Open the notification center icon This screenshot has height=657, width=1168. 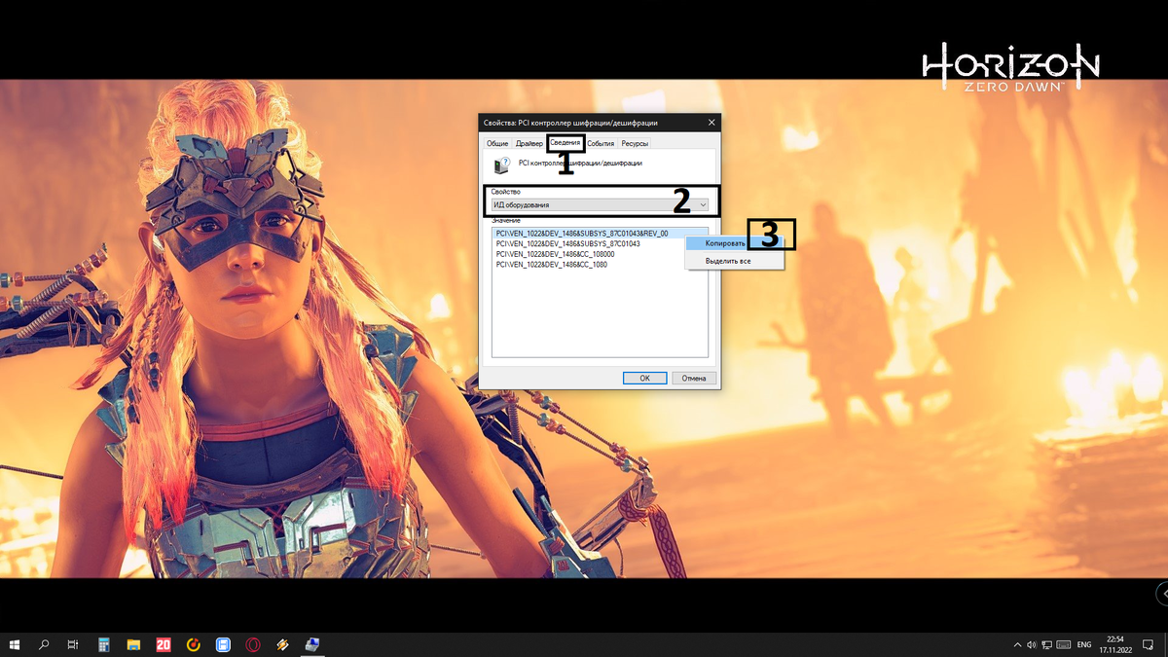(x=1149, y=644)
